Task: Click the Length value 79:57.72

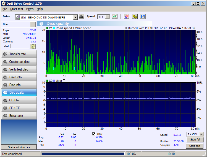Action: coord(31,38)
